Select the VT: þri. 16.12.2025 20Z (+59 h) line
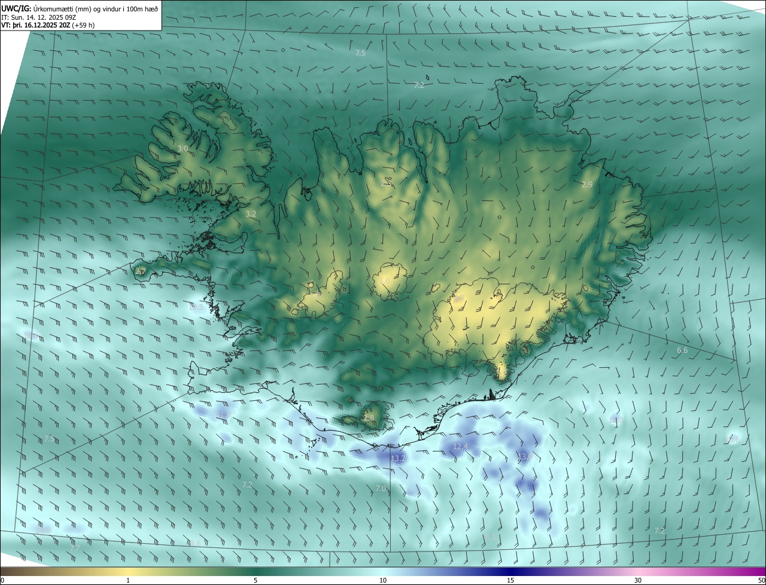Image resolution: width=766 pixels, height=585 pixels. pos(48,25)
